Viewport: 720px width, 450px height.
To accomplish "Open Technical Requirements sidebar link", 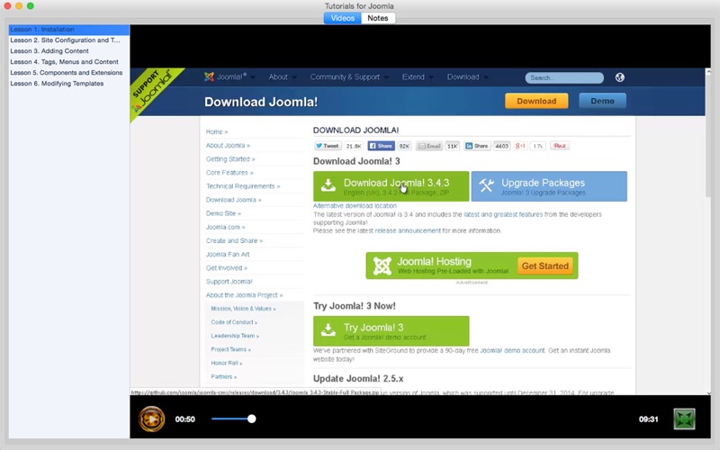I will click(x=243, y=186).
